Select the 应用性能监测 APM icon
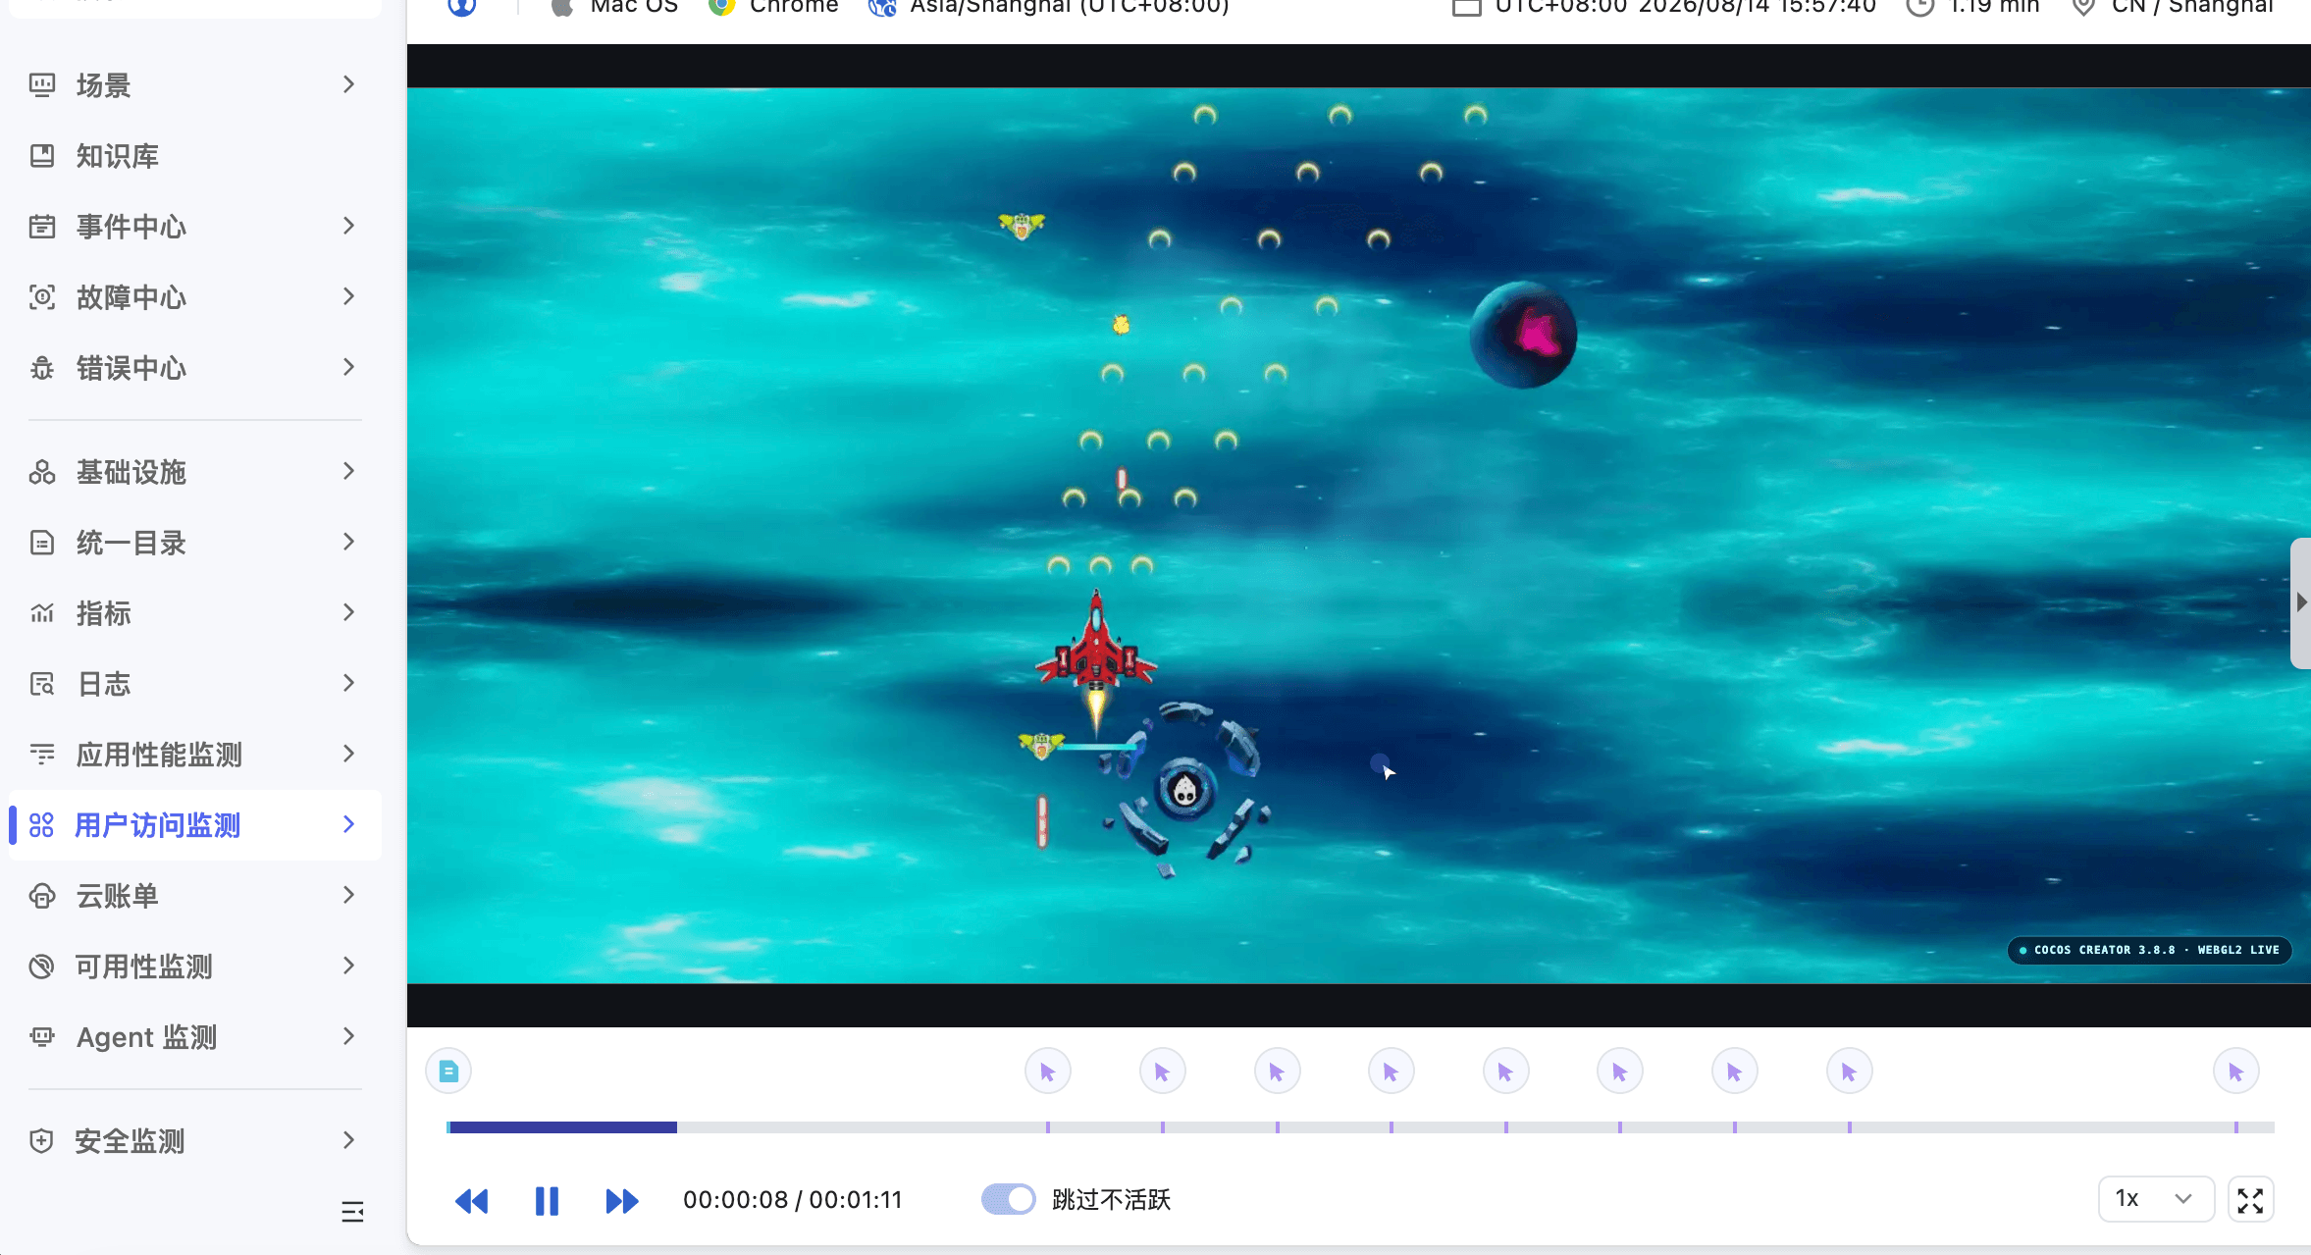Screen dimensions: 2311x1255 tap(42, 755)
